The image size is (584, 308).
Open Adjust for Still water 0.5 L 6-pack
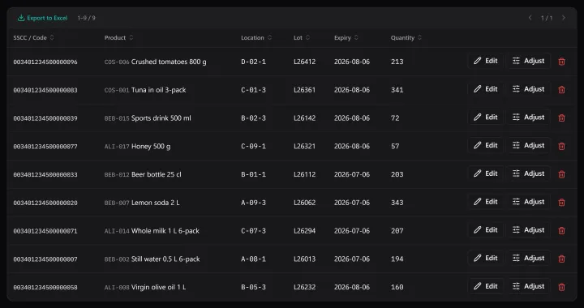pos(528,259)
